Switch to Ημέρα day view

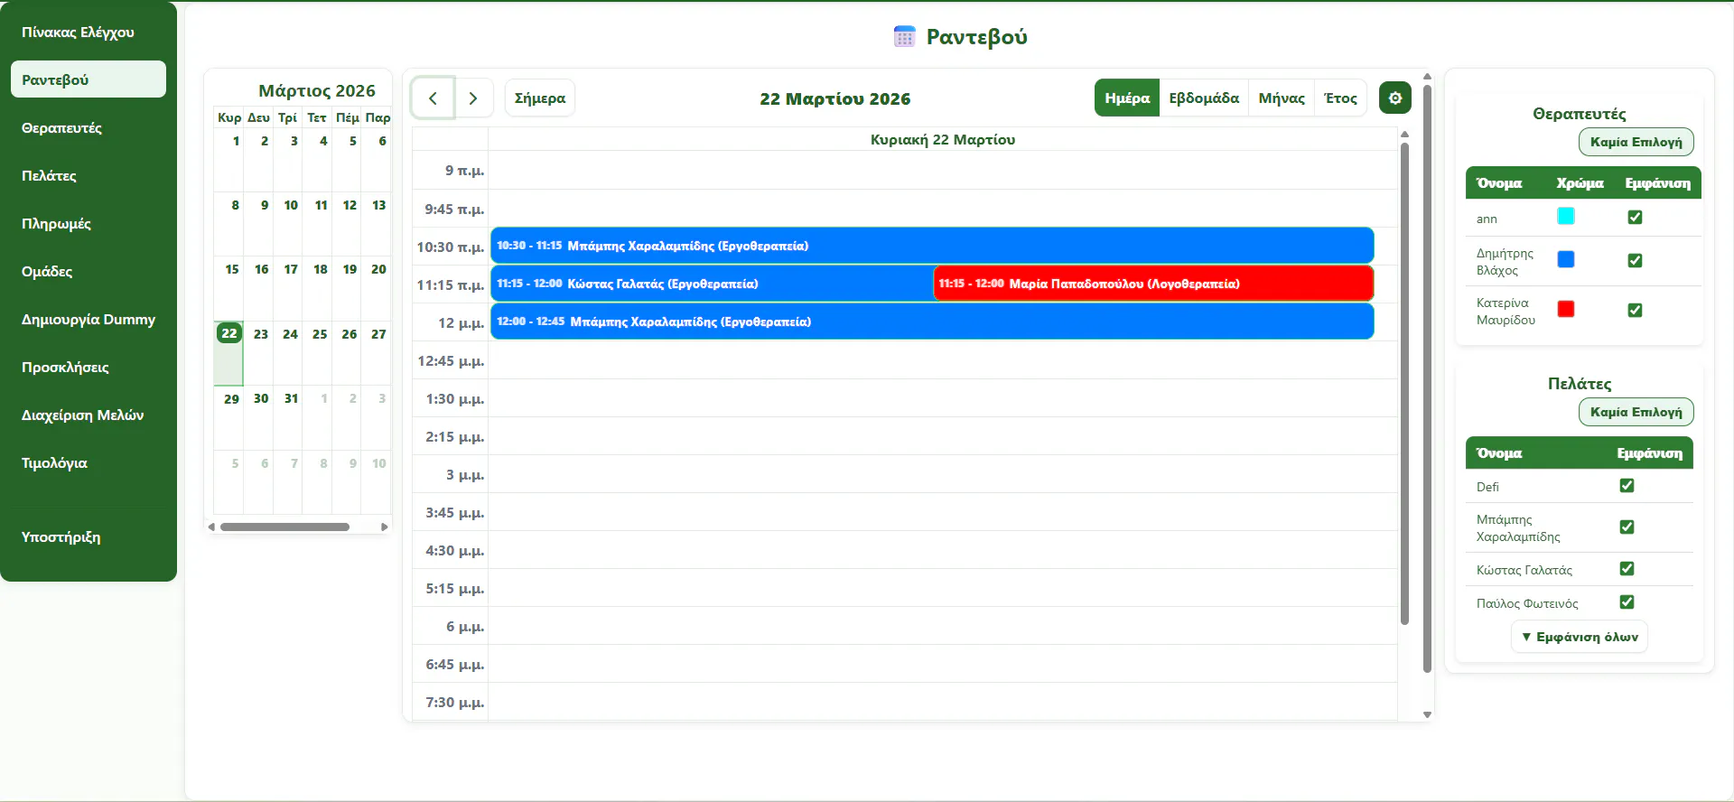pyautogui.click(x=1127, y=98)
